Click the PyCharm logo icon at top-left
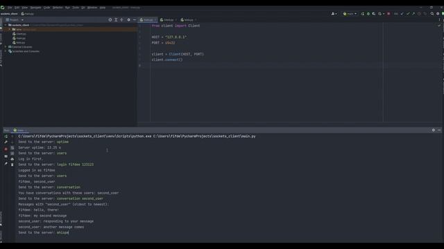Viewport: 444px width, 249px height. (3, 8)
